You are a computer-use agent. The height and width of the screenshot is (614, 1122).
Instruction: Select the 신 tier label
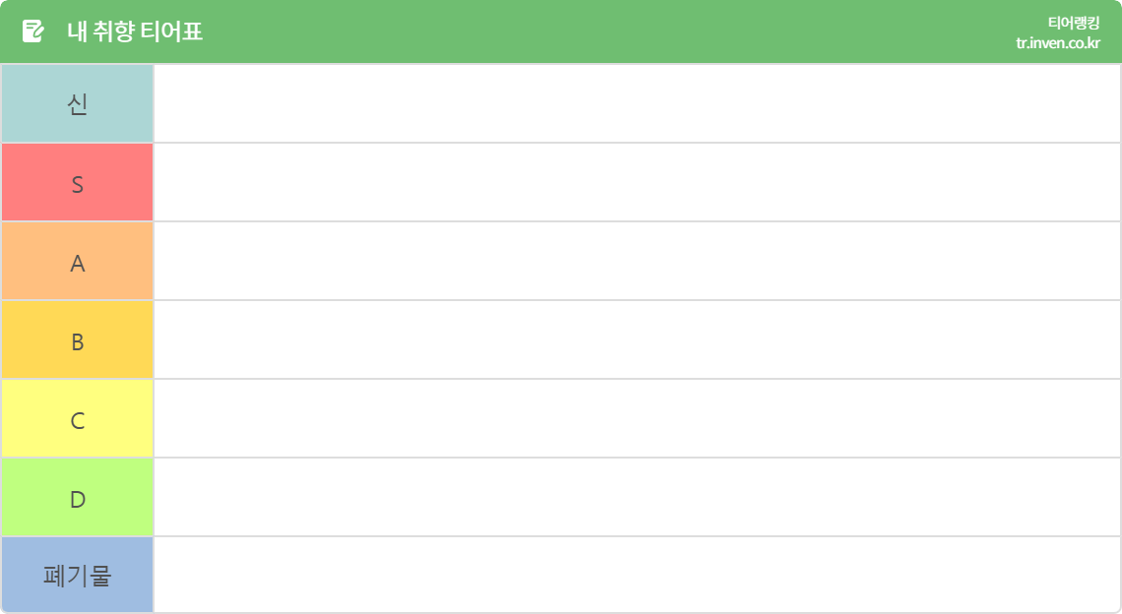[x=78, y=103]
